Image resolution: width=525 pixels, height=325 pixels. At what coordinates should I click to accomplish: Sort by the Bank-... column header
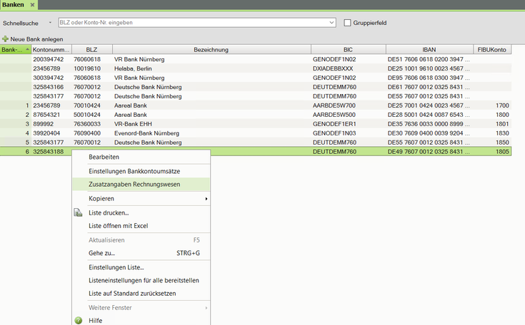coord(16,49)
